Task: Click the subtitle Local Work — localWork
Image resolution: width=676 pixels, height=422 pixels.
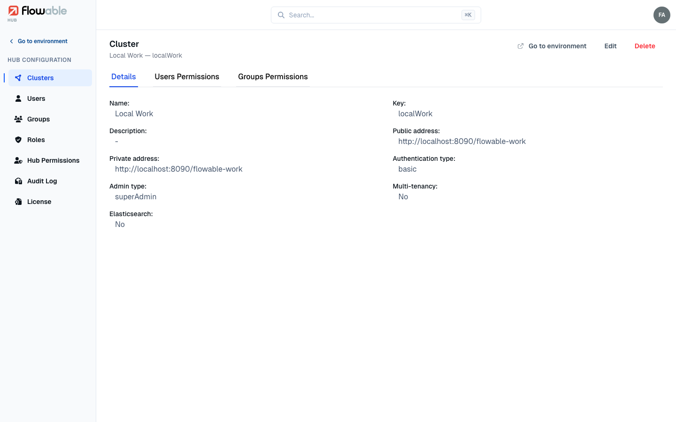Action: click(146, 55)
